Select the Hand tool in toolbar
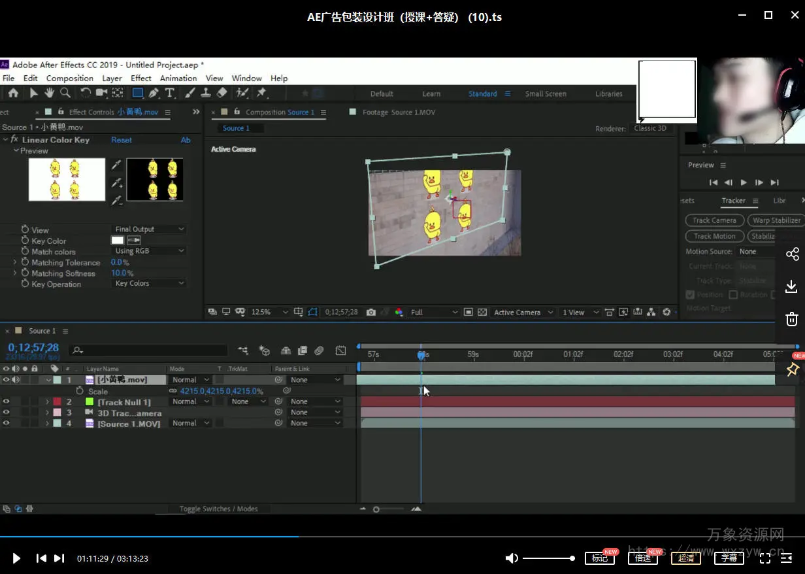 49,93
